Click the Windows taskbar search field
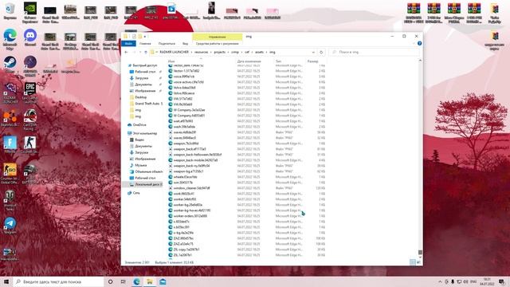 tap(58, 281)
